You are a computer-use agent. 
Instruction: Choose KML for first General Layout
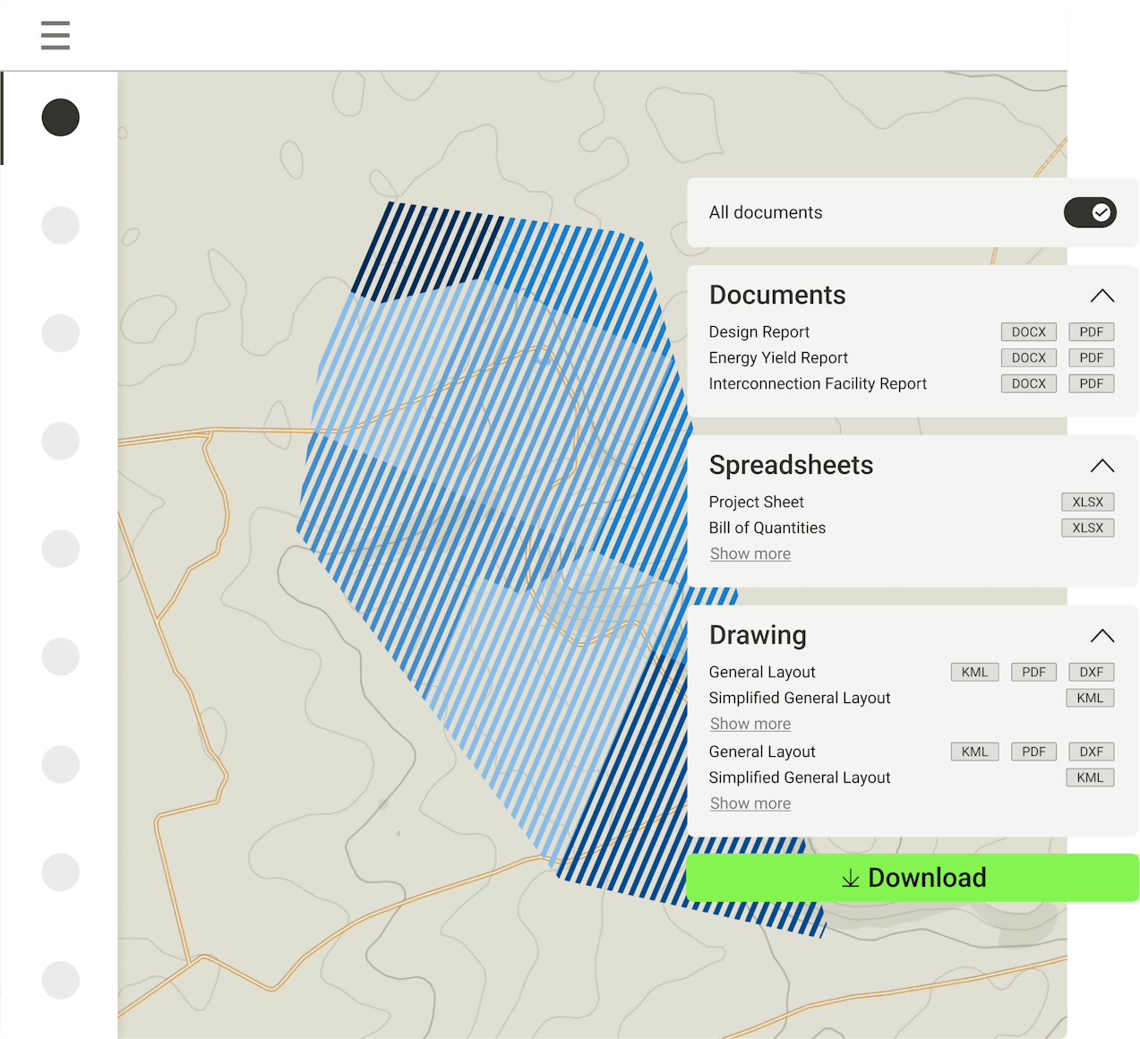974,673
